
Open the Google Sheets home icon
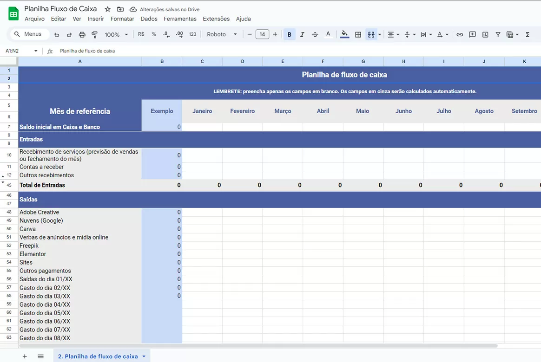click(13, 14)
